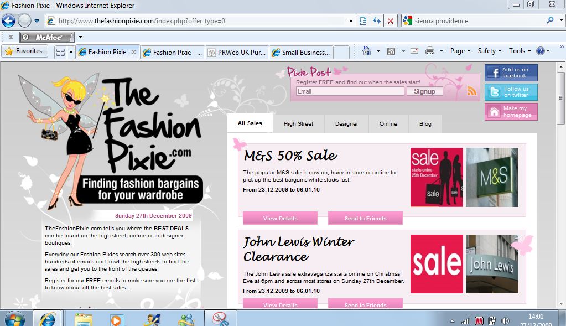Click John Lewis Winter Clearance heading
Screen dimensions: 566x326
point(299,249)
